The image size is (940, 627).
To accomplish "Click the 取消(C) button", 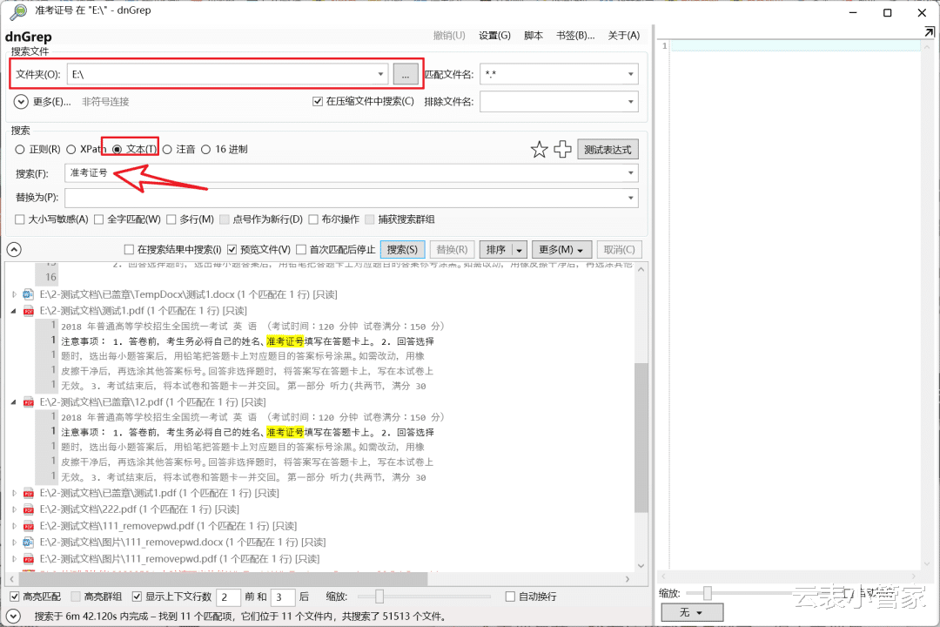I will click(620, 250).
